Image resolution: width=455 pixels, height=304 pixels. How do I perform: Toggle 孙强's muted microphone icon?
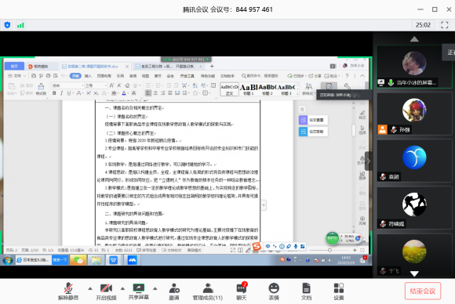click(x=394, y=129)
